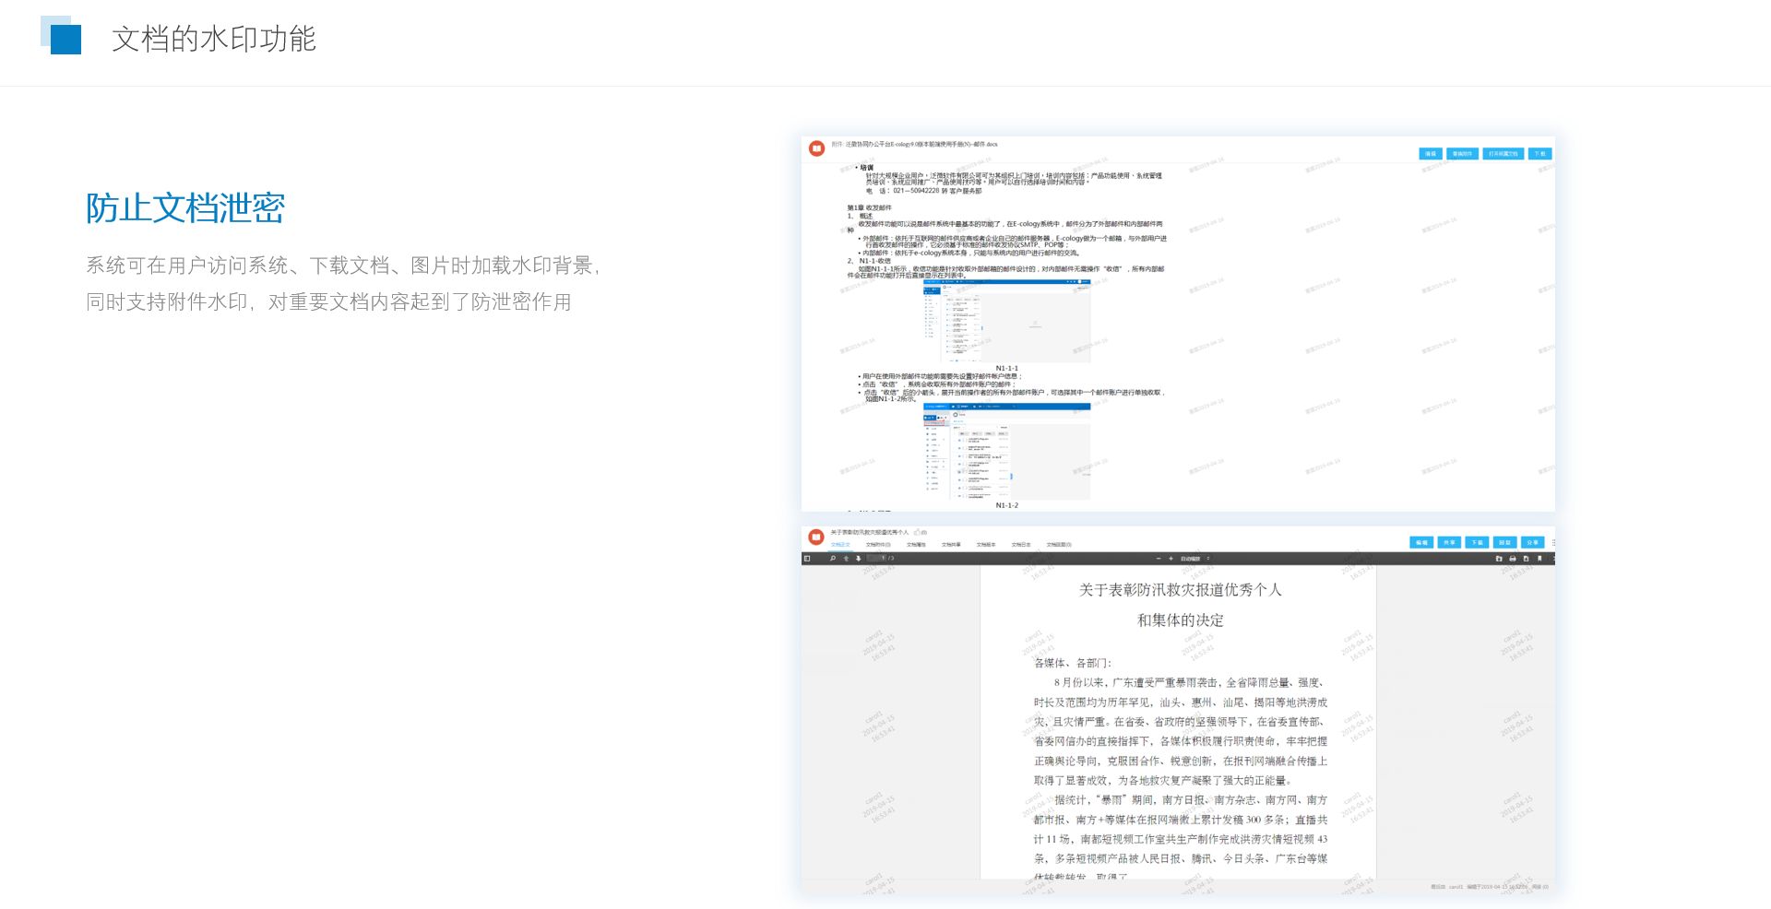Click the bookmark icon in PDF toolbar

coord(1539,559)
